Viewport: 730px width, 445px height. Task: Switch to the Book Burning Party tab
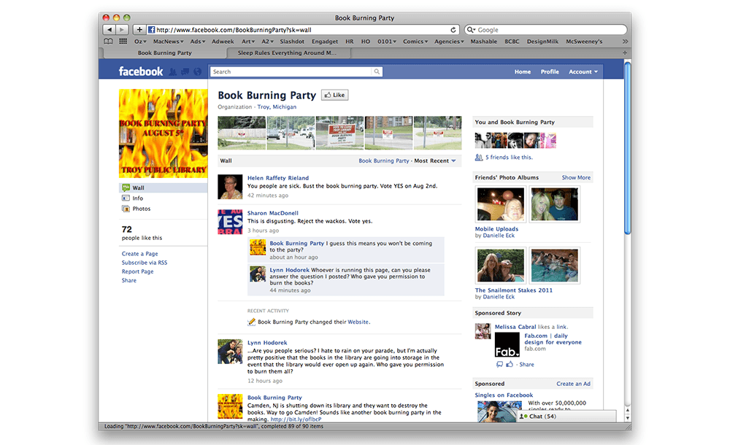[x=165, y=53]
